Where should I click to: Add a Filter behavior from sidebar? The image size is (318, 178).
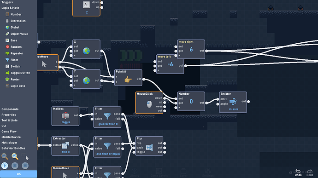click(x=12, y=60)
